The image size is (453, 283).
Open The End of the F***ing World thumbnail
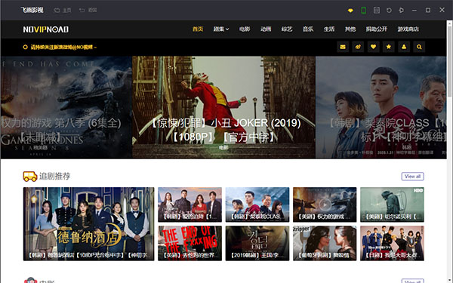[190, 244]
